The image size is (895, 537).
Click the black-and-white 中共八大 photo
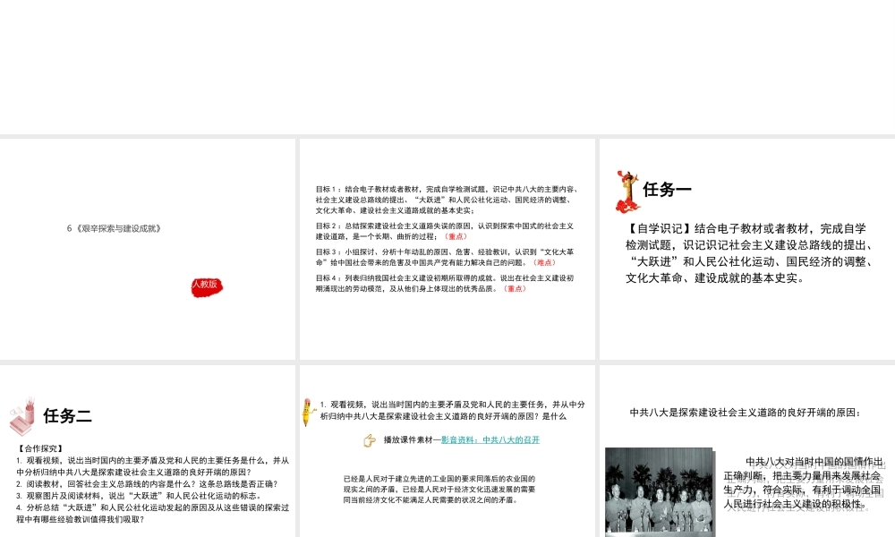pos(660,492)
